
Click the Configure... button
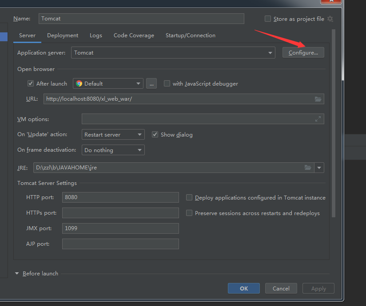[x=303, y=52]
